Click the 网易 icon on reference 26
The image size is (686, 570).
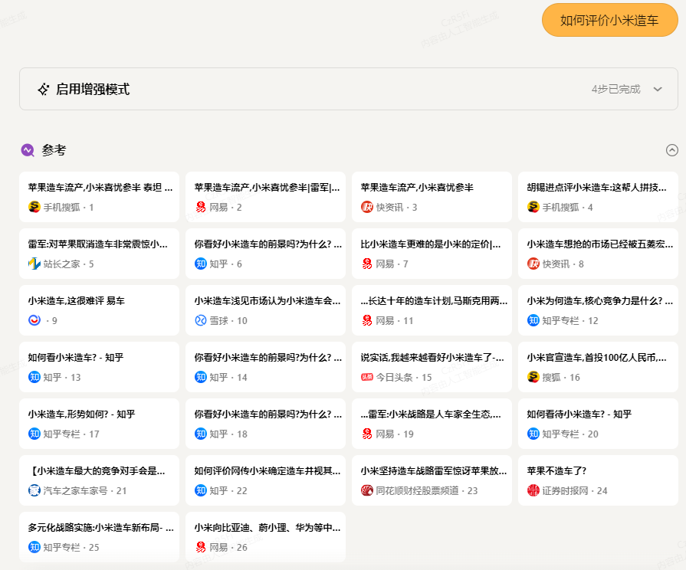(200, 547)
